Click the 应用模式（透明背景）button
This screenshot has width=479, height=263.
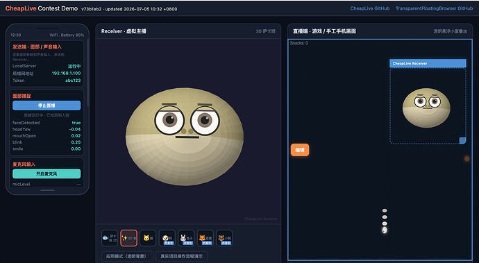point(126,256)
